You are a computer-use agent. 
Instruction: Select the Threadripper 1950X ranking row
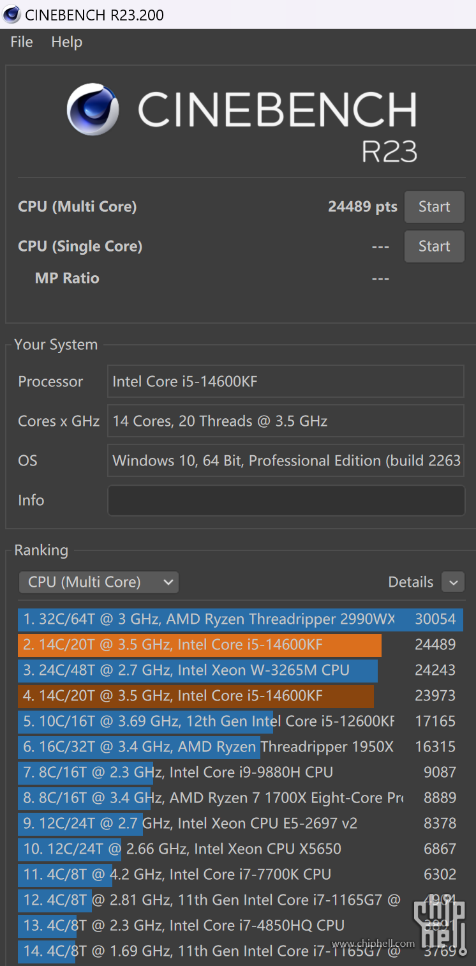pyautogui.click(x=241, y=747)
